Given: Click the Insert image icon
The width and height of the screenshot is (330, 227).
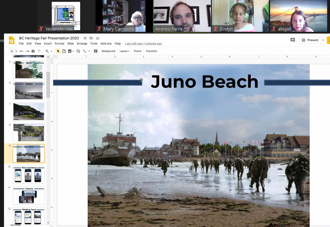Looking at the screenshot, I should 70,51.
